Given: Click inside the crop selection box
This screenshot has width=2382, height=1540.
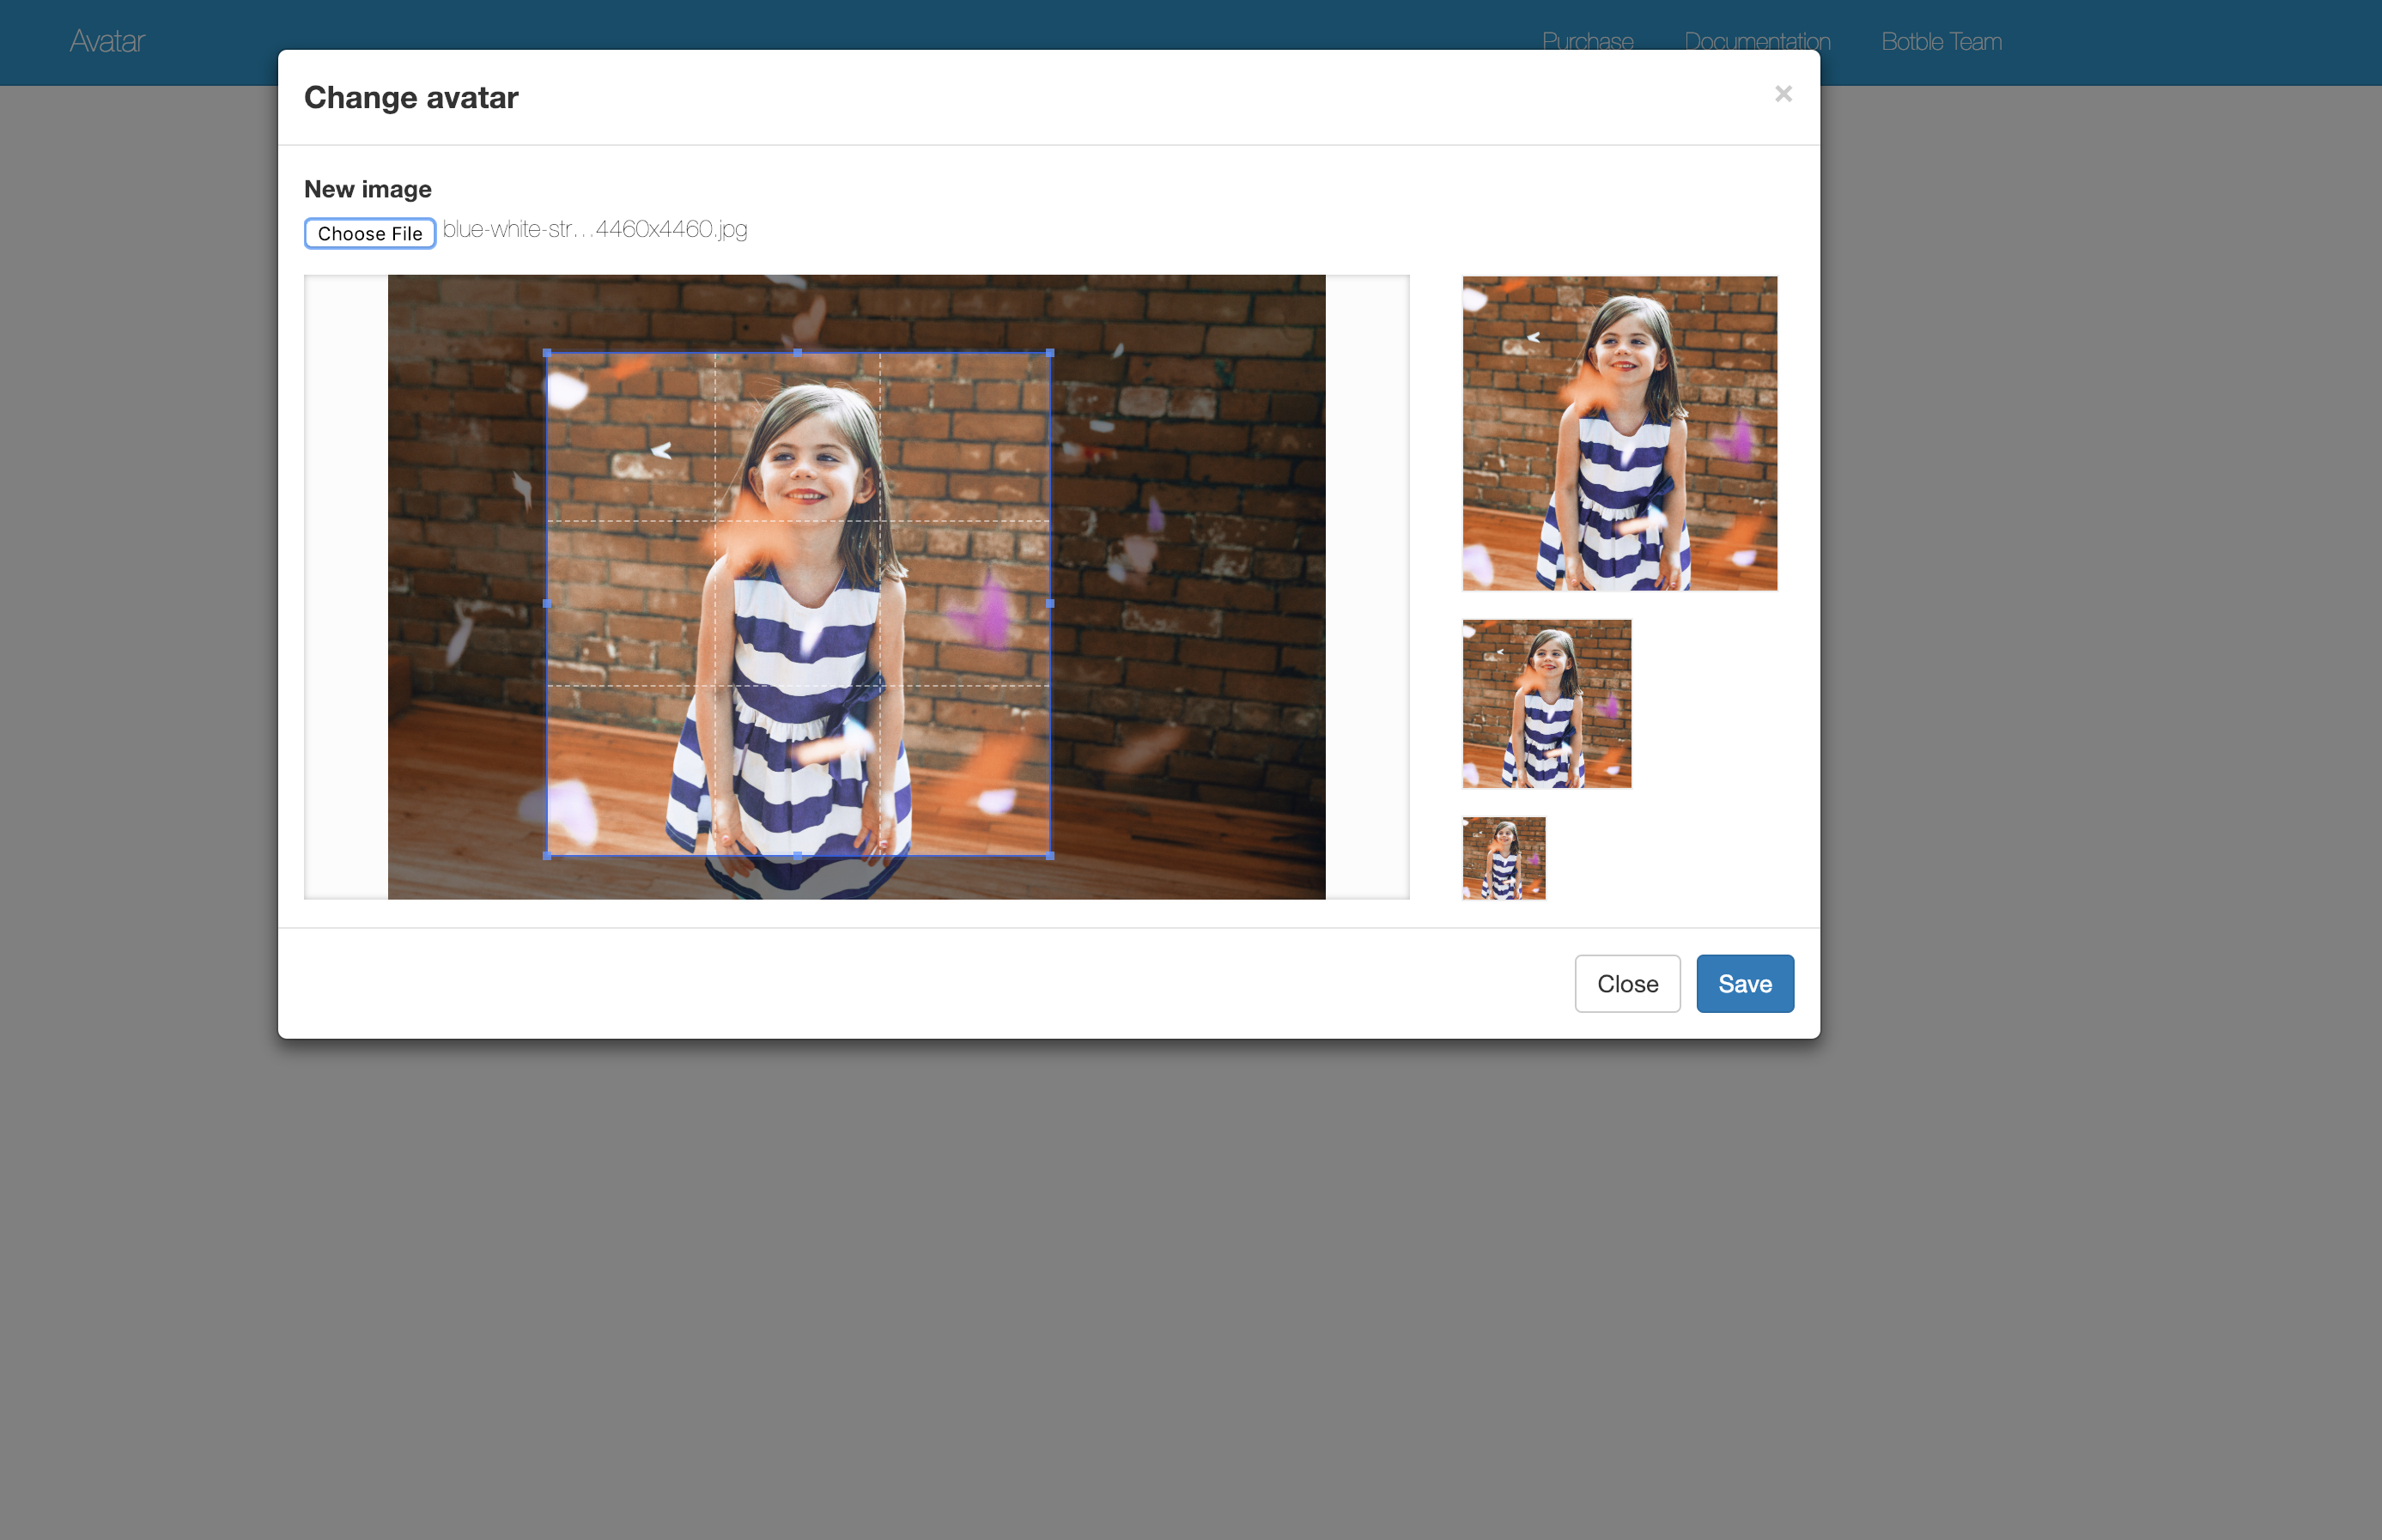Looking at the screenshot, I should point(798,604).
